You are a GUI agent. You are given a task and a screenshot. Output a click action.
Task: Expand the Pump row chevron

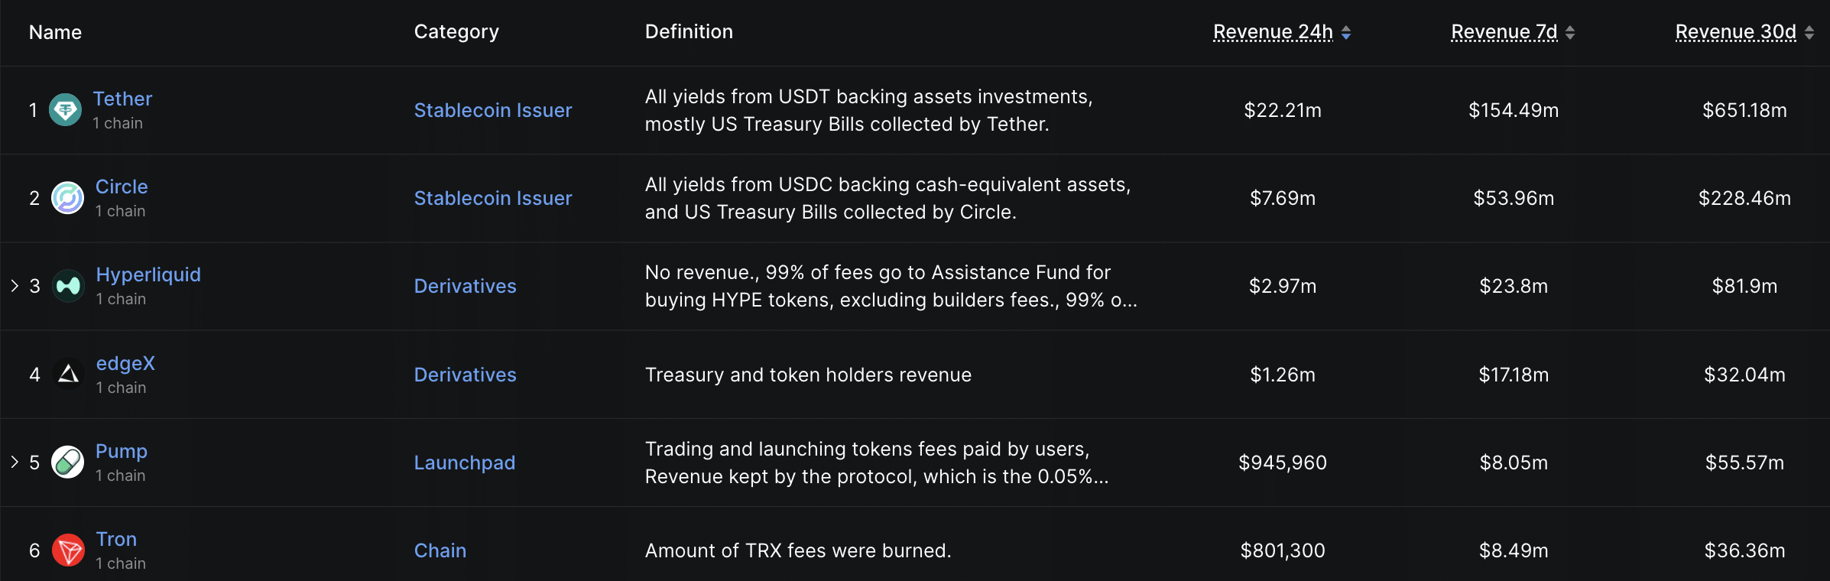(x=15, y=462)
